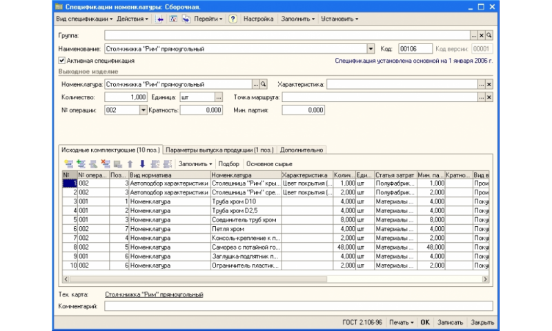Clear the Характеристика field with X icon
Viewport: 552px width, 331px height.
(x=489, y=84)
